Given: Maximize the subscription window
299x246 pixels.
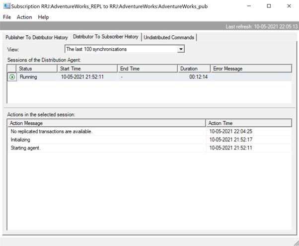Looking at the screenshot, I should coord(269,6).
